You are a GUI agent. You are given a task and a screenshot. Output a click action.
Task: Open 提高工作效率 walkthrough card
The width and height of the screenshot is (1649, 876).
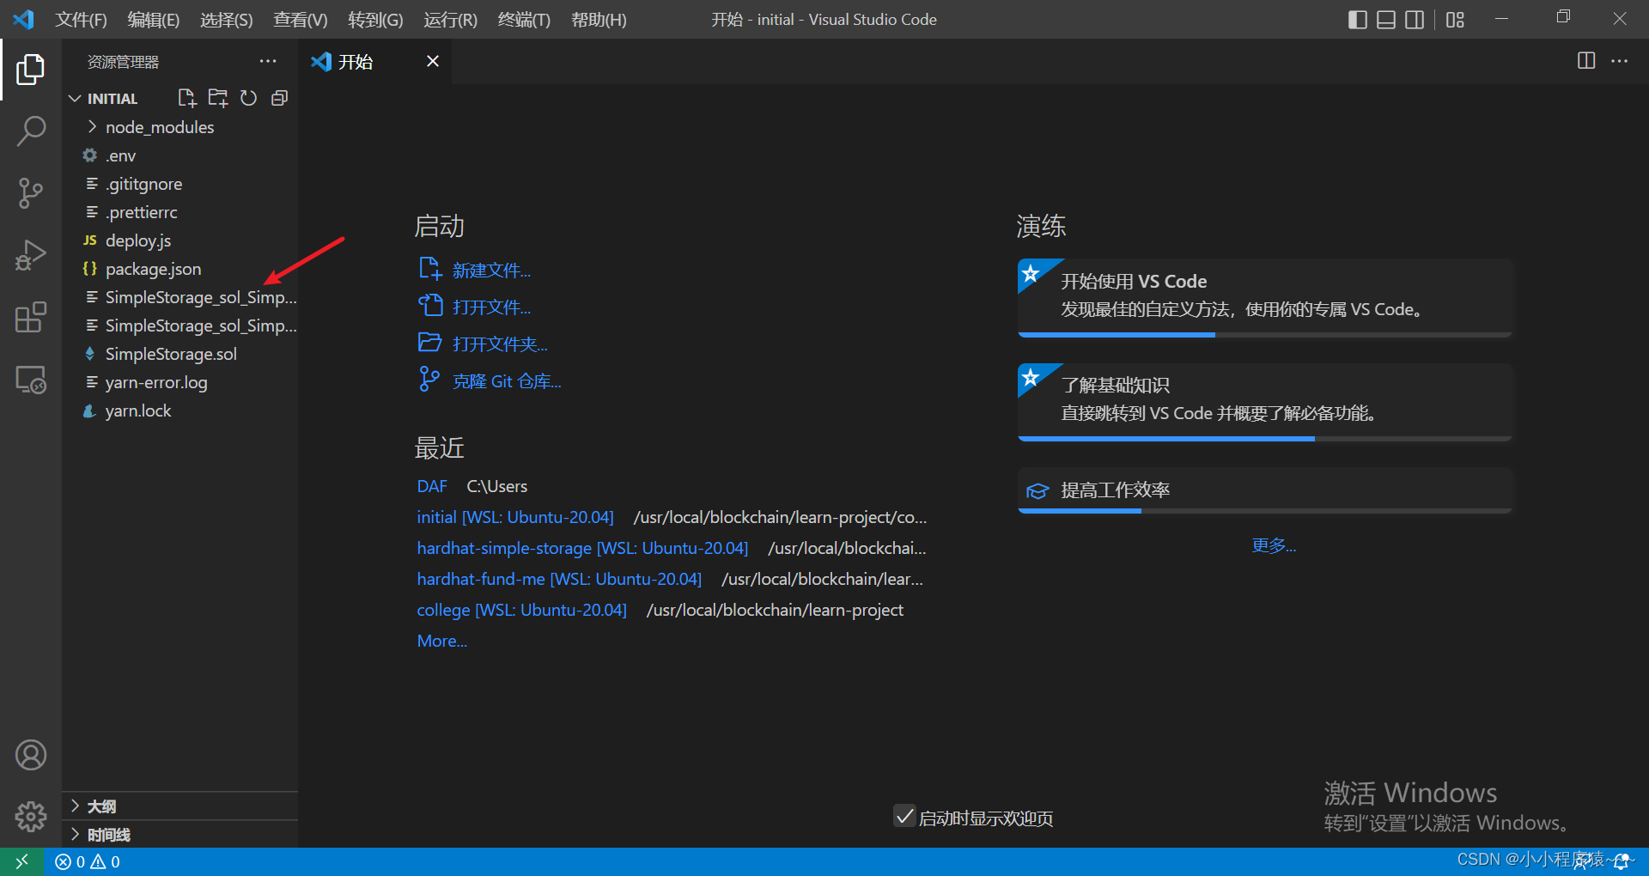(1265, 490)
